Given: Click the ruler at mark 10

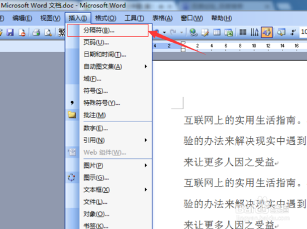Looking at the screenshot, I should point(254,45).
